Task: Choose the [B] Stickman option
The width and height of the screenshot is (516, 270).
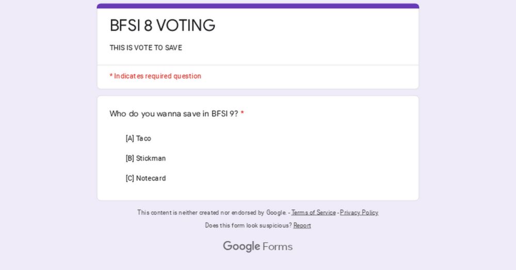Action: (146, 158)
